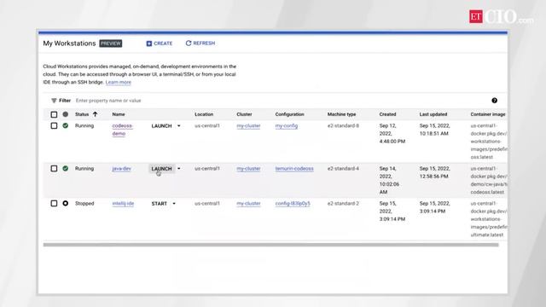The height and width of the screenshot is (307, 546).
Task: Expand dropdown arrow next to START
Action: (174, 204)
